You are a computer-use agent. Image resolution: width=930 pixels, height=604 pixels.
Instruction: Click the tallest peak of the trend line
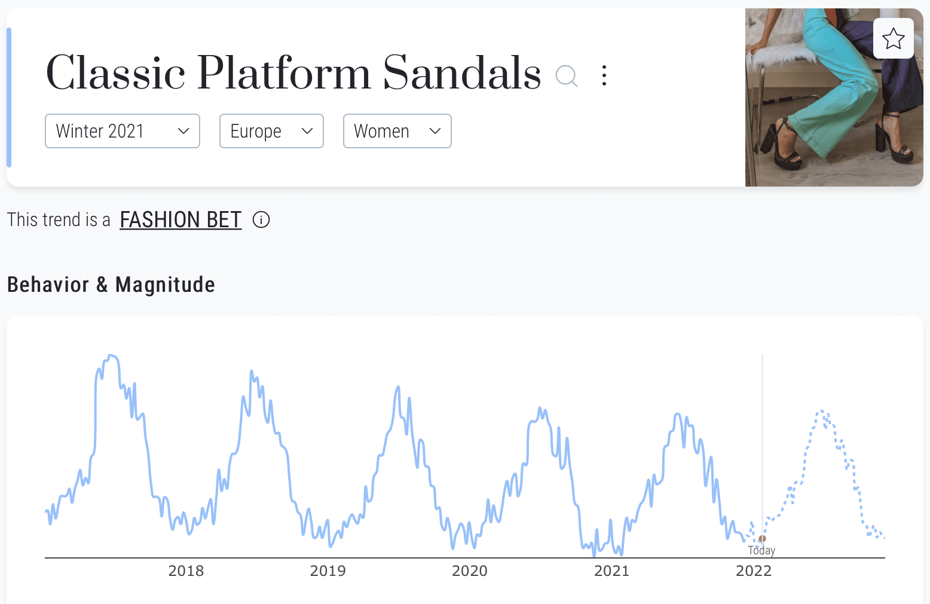(x=112, y=356)
